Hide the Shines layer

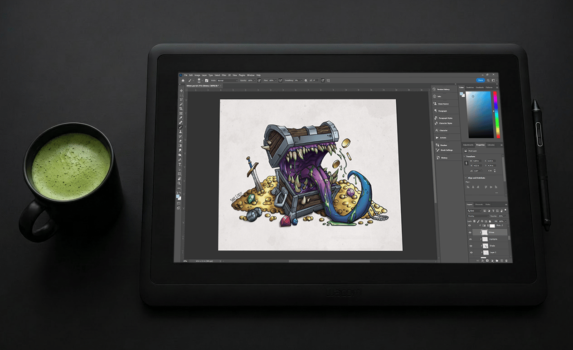(470, 232)
